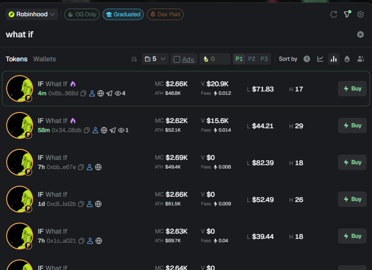Enable the Adv. checkbox
The image size is (372, 270).
pos(177,59)
